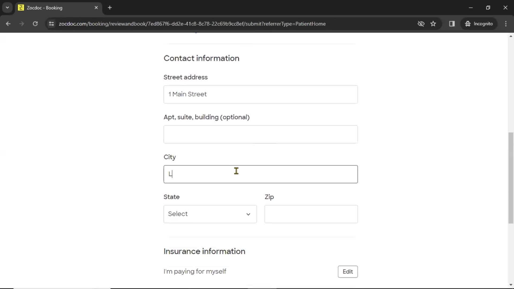The height and width of the screenshot is (289, 514).
Task: Click the Zocdoc favicon icon in tab
Action: (x=21, y=8)
